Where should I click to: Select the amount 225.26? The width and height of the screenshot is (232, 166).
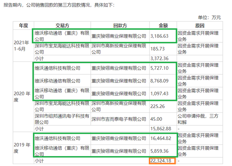(157, 106)
